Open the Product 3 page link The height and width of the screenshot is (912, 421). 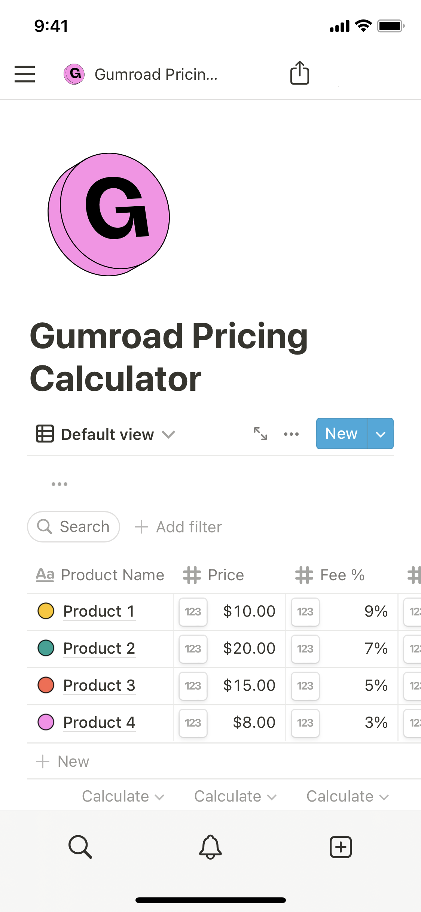[x=99, y=685]
